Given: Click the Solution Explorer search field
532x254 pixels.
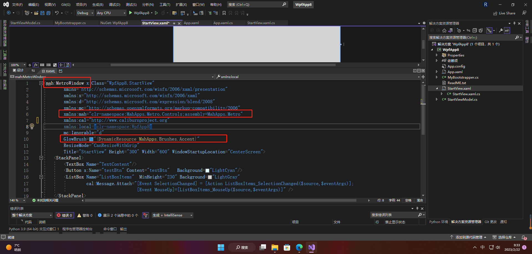Looking at the screenshot, I should (x=471, y=37).
